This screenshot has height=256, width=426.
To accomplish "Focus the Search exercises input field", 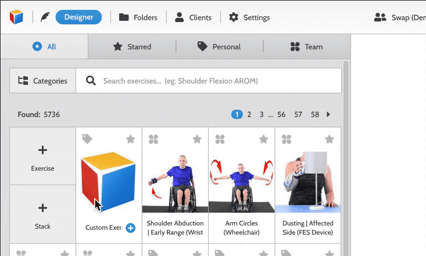I will (x=209, y=81).
